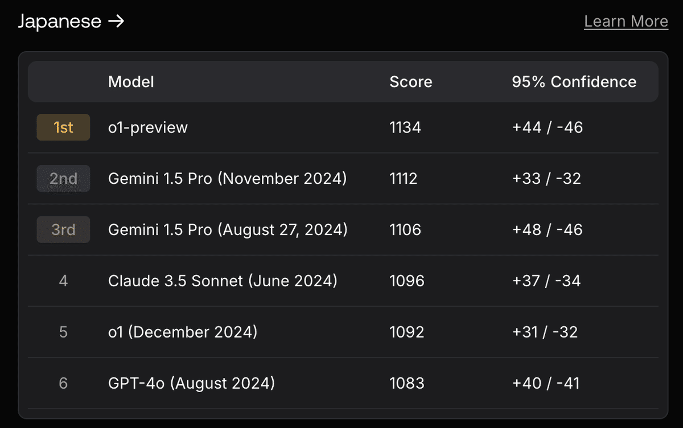This screenshot has height=428, width=683.
Task: Select the GPT-4o (August 2024) entry
Action: [x=192, y=384]
